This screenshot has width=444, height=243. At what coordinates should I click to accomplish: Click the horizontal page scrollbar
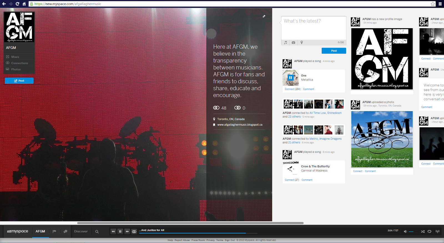pos(190,223)
